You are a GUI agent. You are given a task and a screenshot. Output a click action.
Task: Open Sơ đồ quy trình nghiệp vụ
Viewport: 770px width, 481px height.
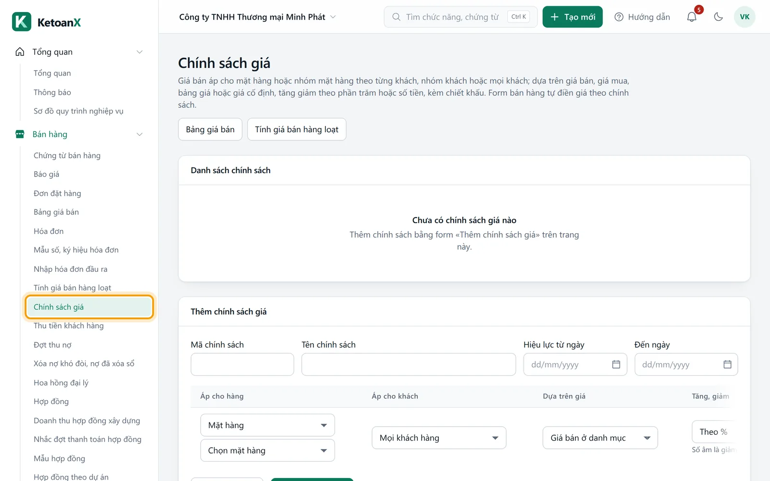click(x=78, y=111)
